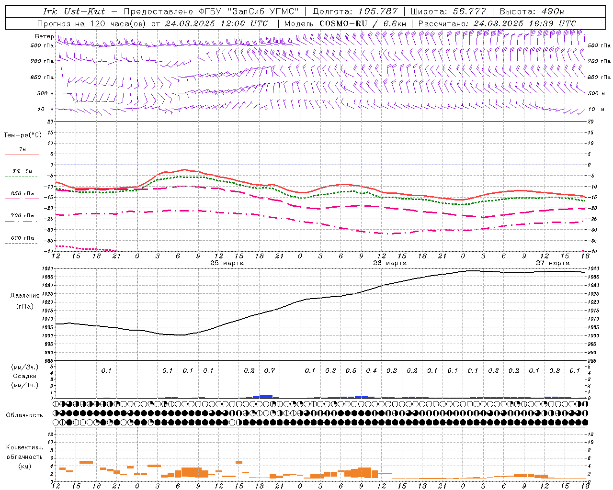Click the station title "Irk_Ust-Kut"
613x490 pixels.
click(74, 11)
